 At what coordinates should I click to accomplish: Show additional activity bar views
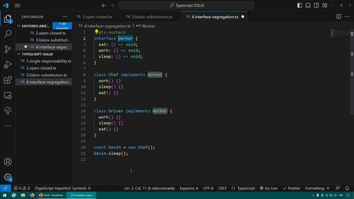click(8, 125)
